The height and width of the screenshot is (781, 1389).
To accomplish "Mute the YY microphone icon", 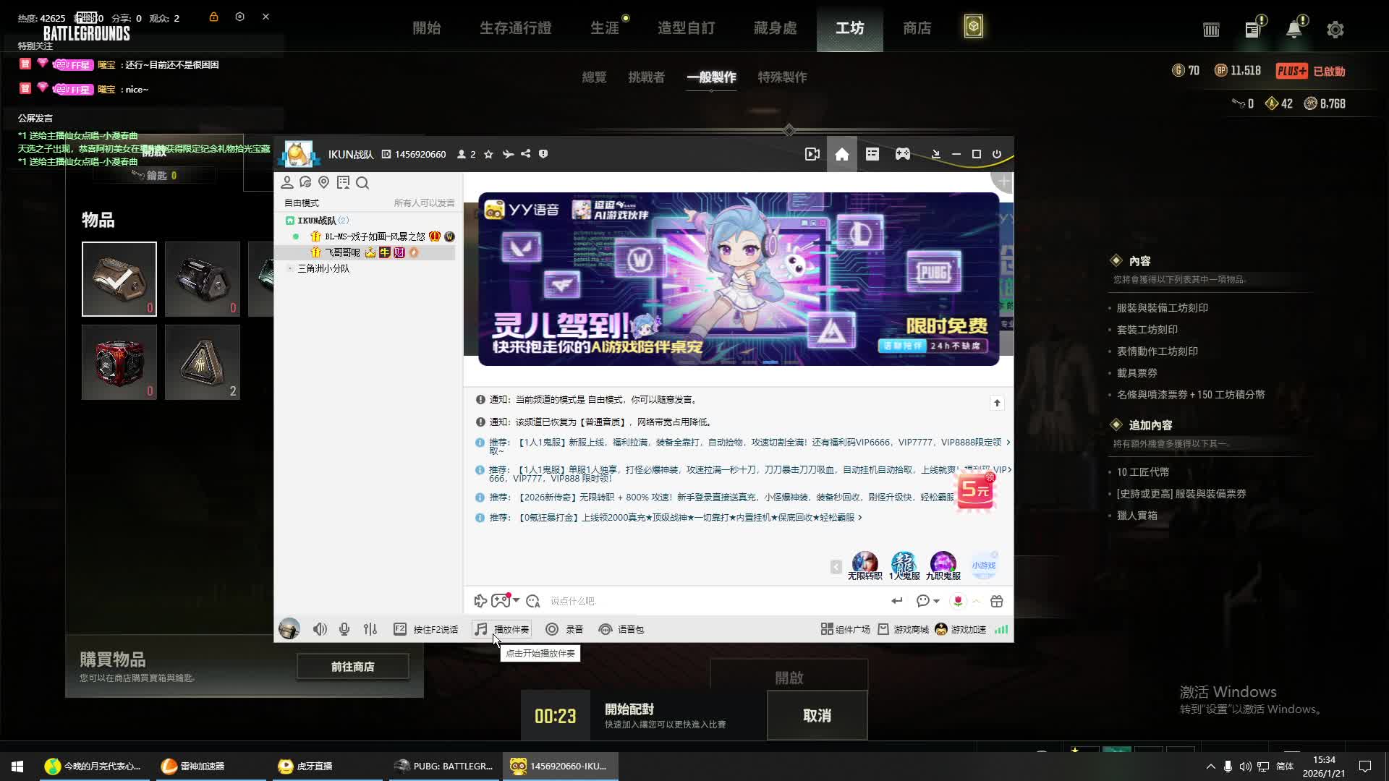I will click(344, 629).
